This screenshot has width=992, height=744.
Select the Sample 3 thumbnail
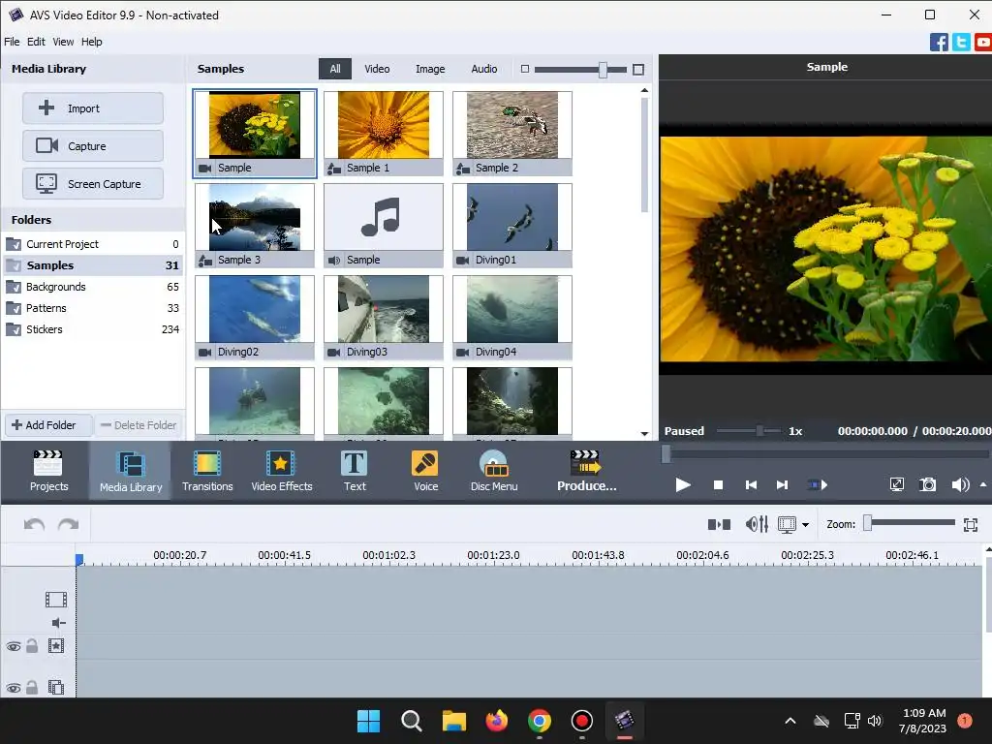tap(255, 225)
